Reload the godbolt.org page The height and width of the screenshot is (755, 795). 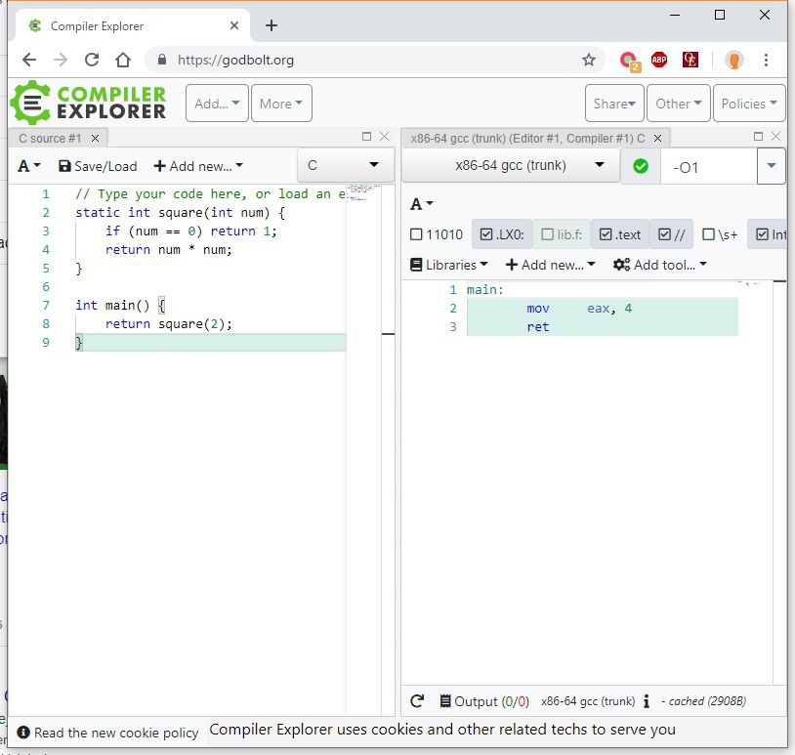92,60
